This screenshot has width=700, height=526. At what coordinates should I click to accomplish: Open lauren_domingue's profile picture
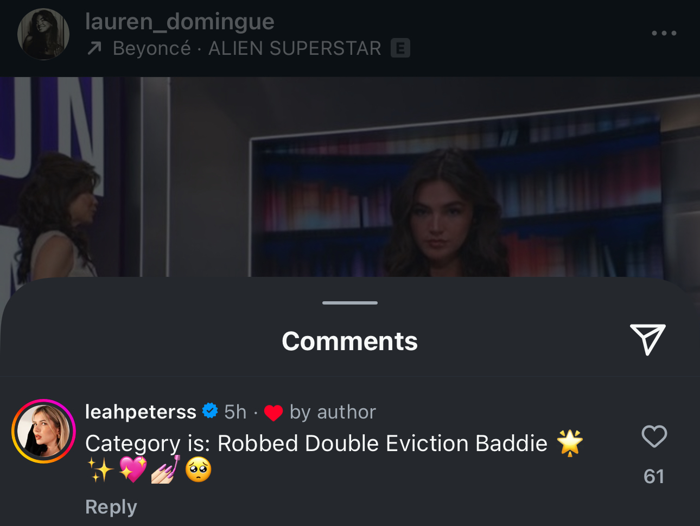pyautogui.click(x=43, y=34)
